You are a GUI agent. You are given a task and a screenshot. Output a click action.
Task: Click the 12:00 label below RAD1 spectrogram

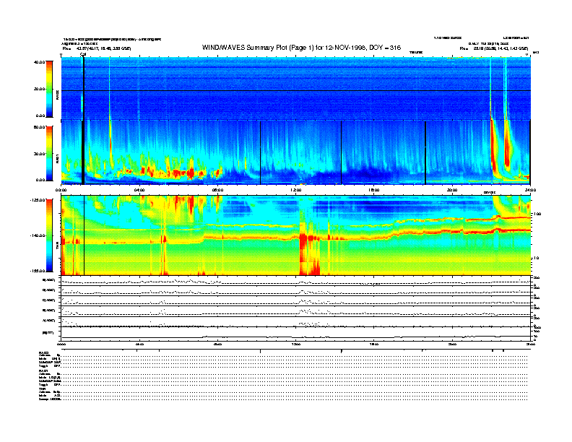coord(296,190)
